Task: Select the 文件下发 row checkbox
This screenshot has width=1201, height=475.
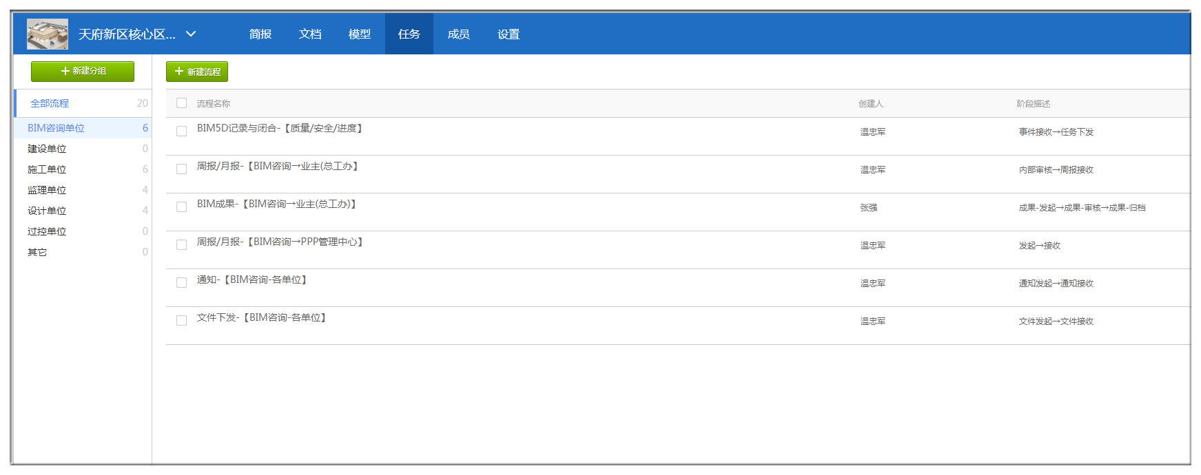Action: tap(182, 321)
